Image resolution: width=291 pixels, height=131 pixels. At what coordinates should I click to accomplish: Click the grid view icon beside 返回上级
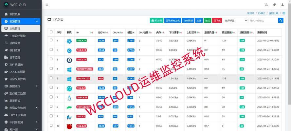[284, 13]
